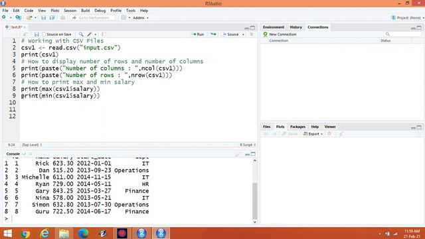Open the Addins dropdown
This screenshot has width=425, height=239.
click(140, 18)
